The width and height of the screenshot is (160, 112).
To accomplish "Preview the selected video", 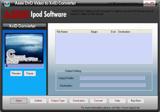I will (x=16, y=73).
